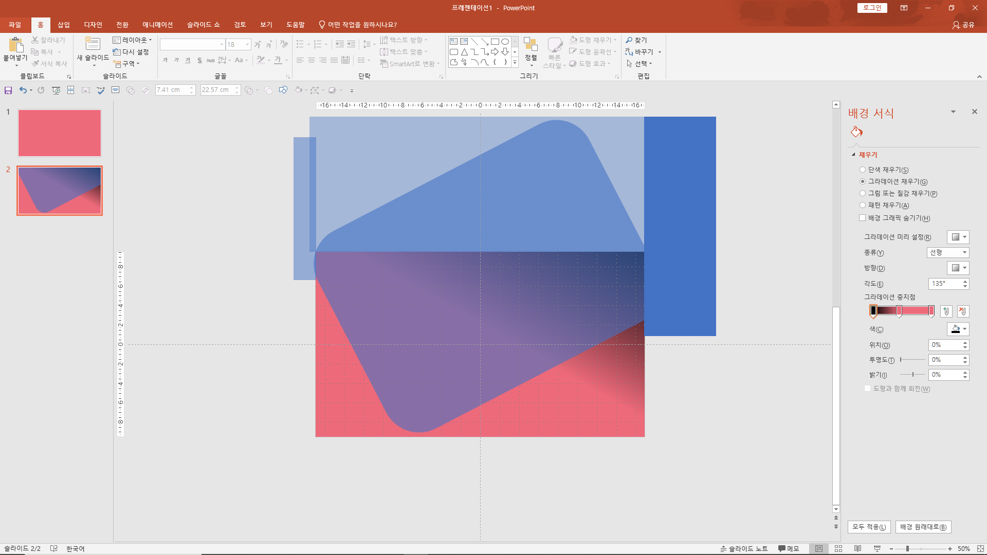Viewport: 987px width, 555px height.
Task: Open the Design (디자인) ribbon tab
Action: point(93,25)
